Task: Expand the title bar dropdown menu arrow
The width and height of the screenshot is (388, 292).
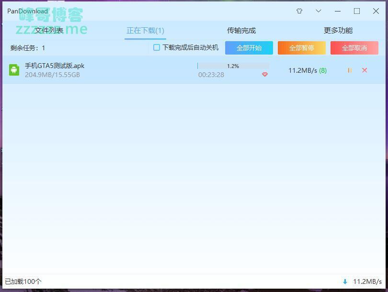Action: [x=319, y=11]
